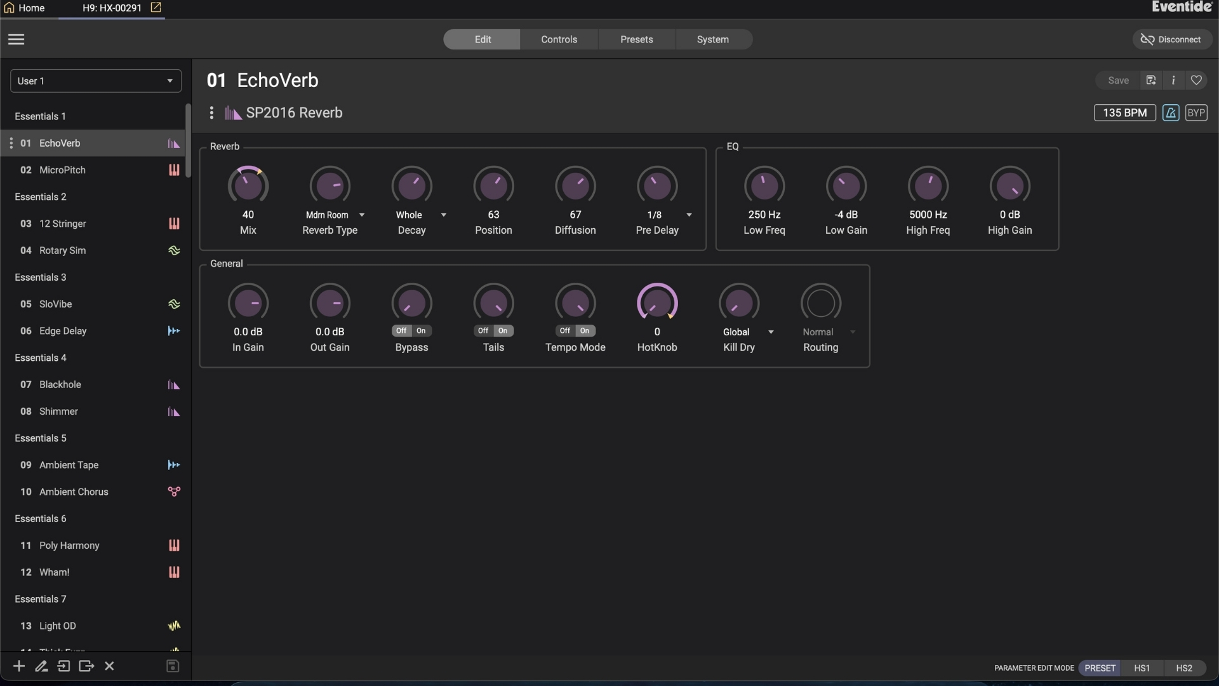Click the Mix knob
The image size is (1219, 686).
pyautogui.click(x=248, y=185)
